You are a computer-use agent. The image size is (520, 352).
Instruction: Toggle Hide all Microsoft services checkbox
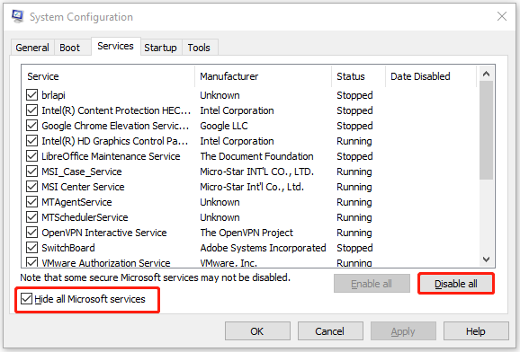click(x=26, y=299)
